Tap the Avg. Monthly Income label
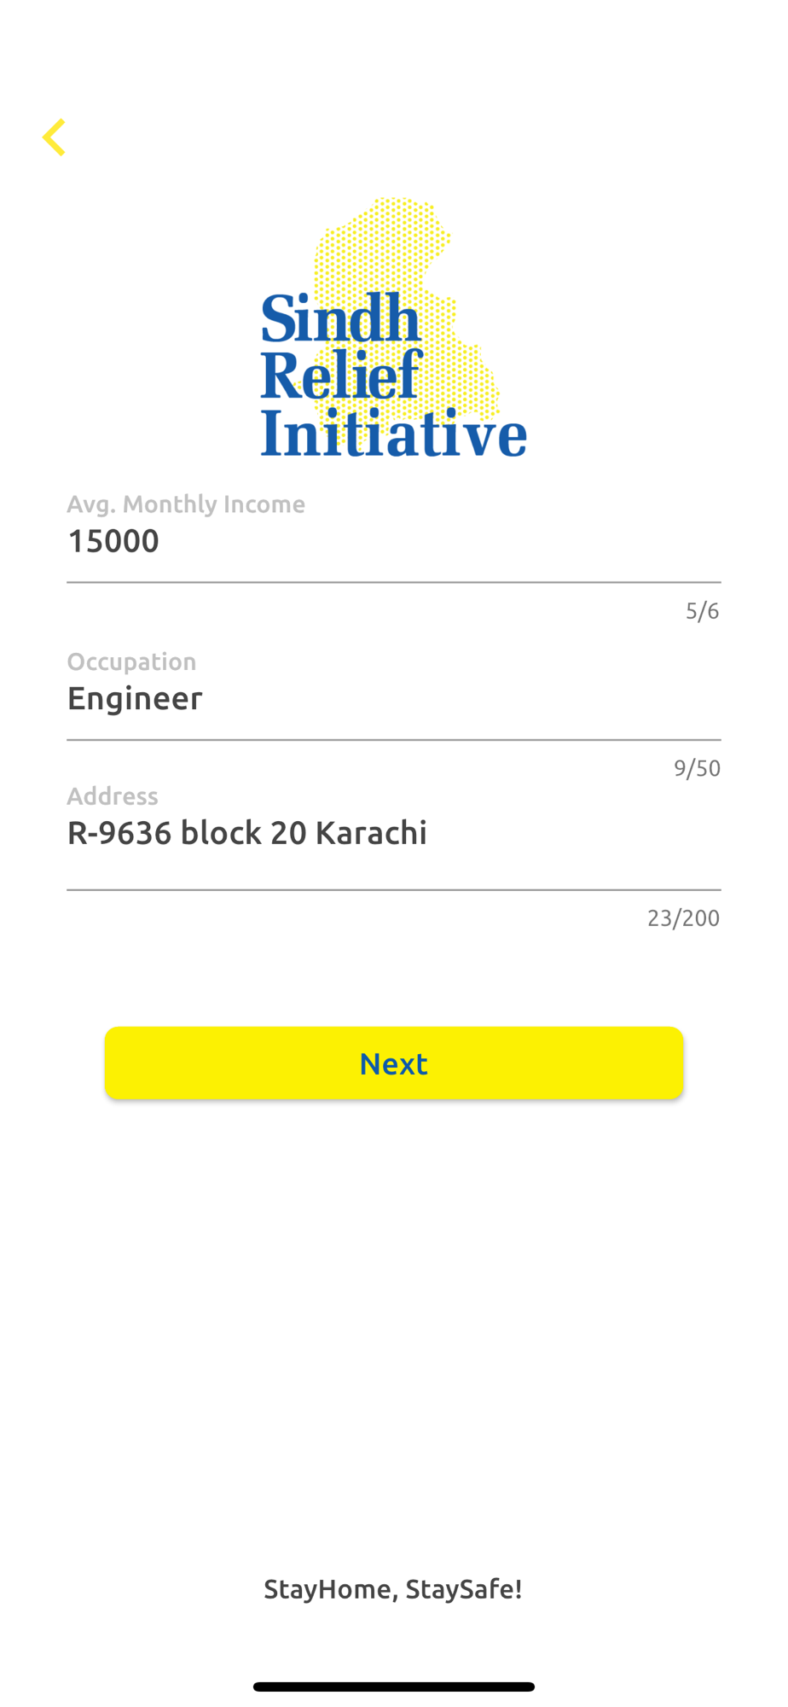 pyautogui.click(x=186, y=504)
